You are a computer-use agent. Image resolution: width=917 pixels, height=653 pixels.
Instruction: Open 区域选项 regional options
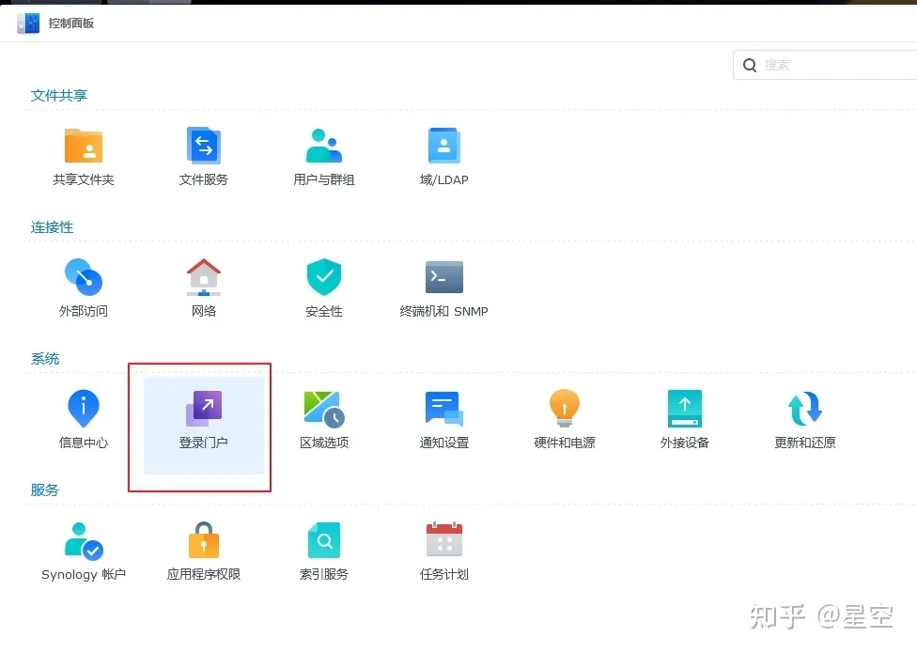[324, 411]
